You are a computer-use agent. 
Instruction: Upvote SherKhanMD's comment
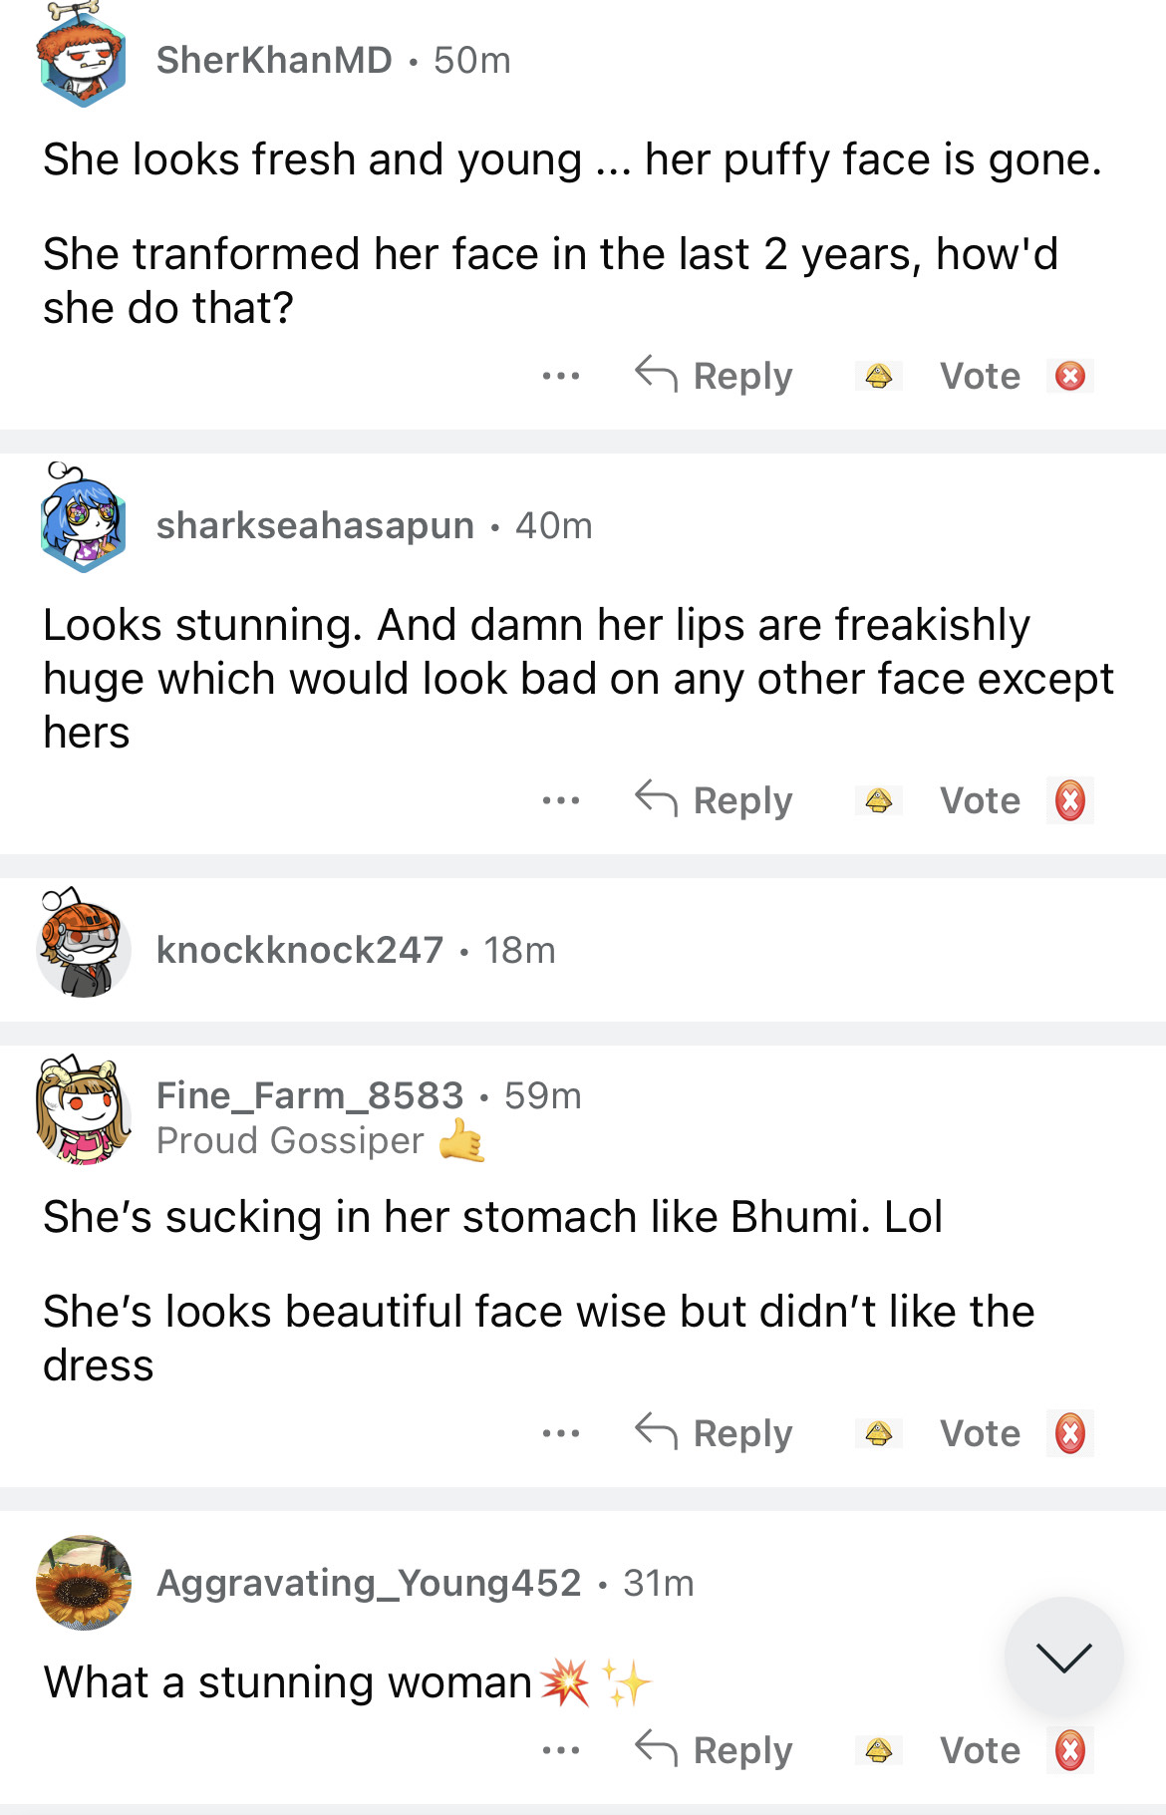(x=878, y=377)
